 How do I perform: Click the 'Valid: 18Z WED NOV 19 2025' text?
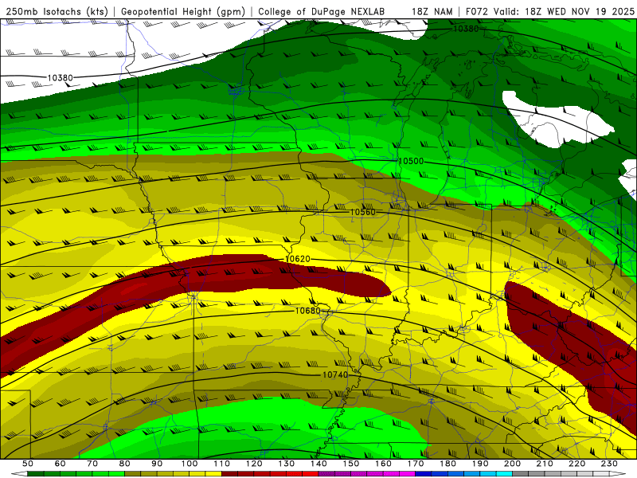pyautogui.click(x=564, y=12)
